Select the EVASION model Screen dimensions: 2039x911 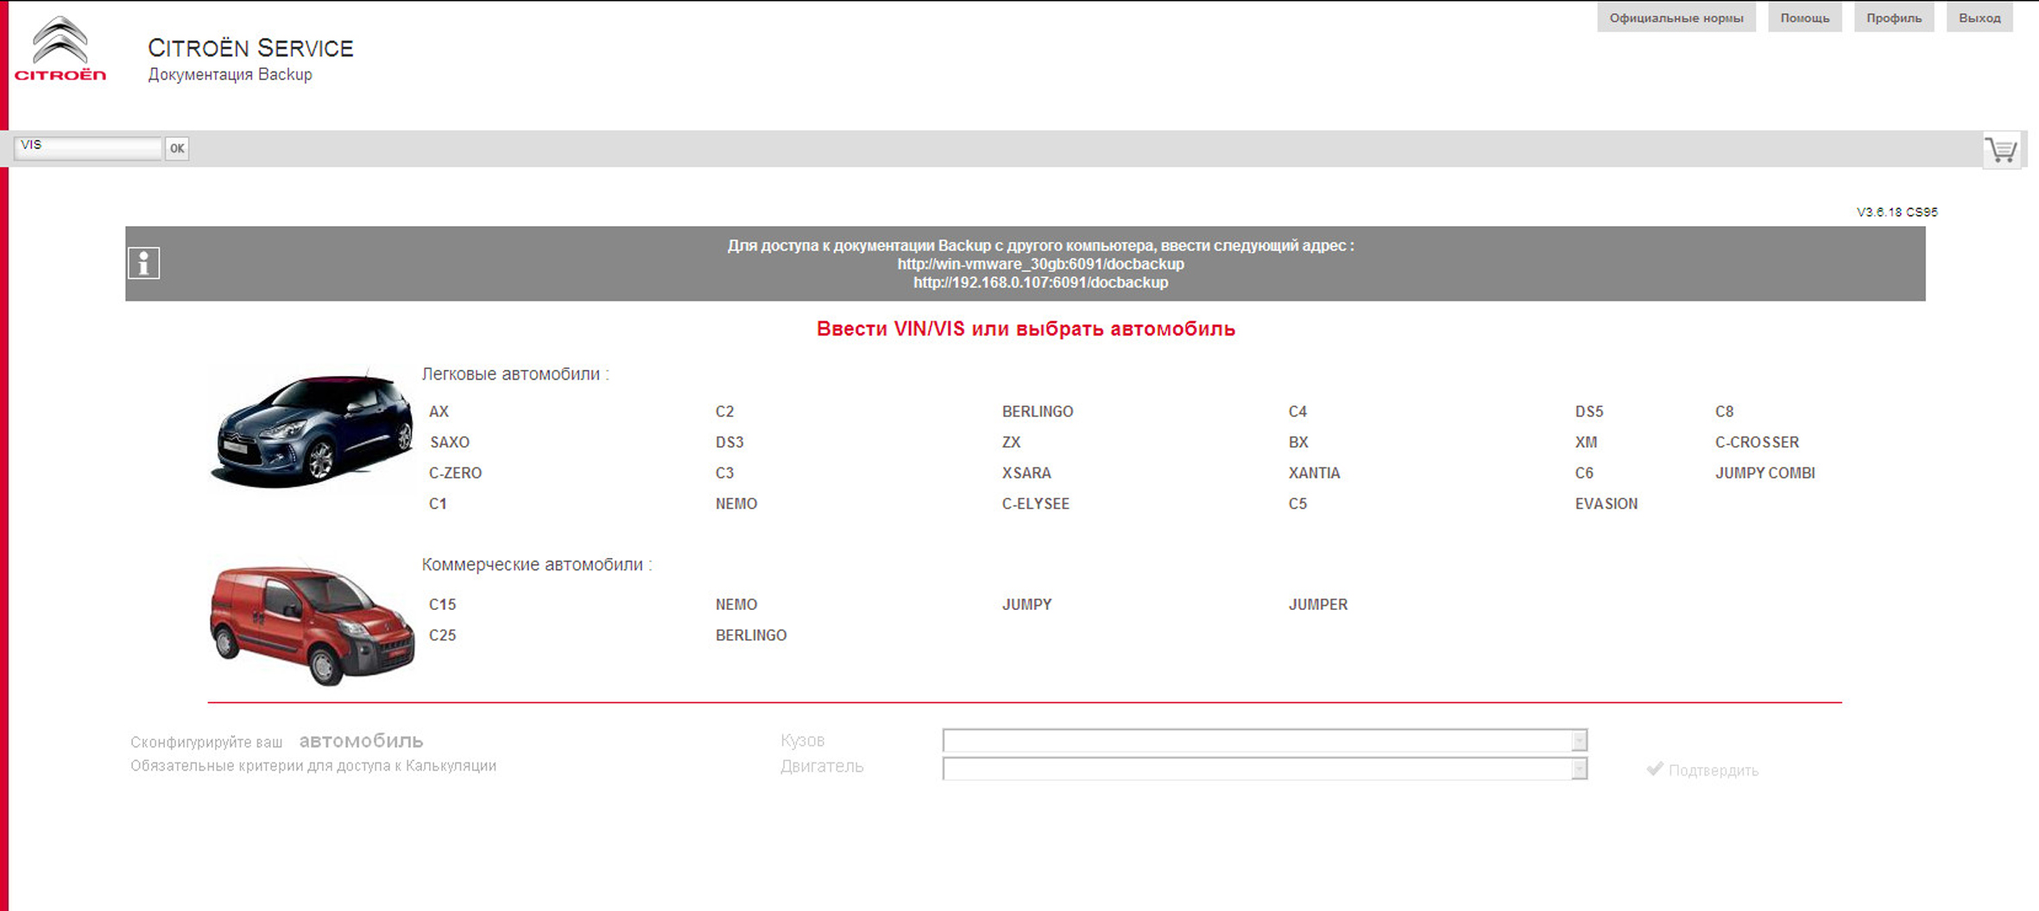1607,504
